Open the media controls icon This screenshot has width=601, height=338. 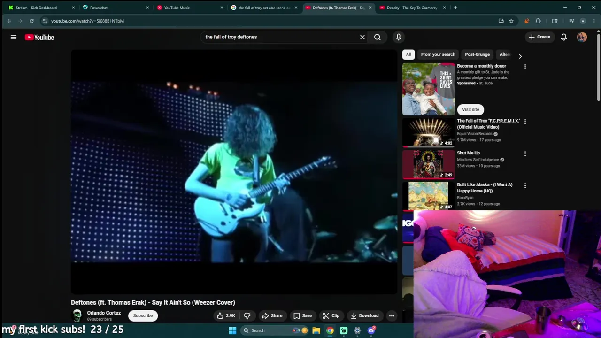(x=571, y=21)
